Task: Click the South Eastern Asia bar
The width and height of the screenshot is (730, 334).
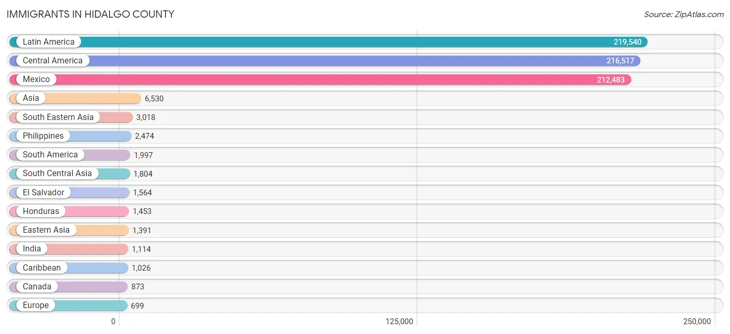Action: [71, 117]
